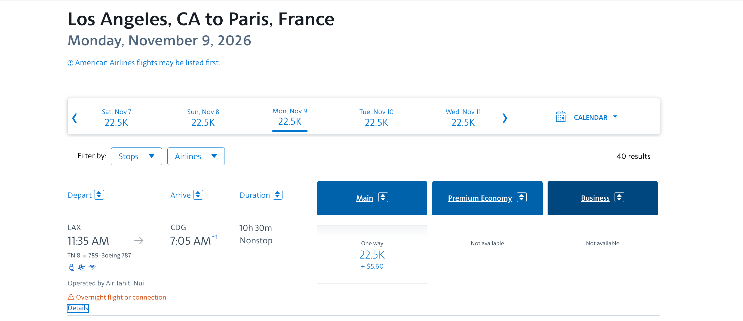Open the Stops filter dropdown
Viewport: 743px width, 321px height.
pyautogui.click(x=136, y=156)
